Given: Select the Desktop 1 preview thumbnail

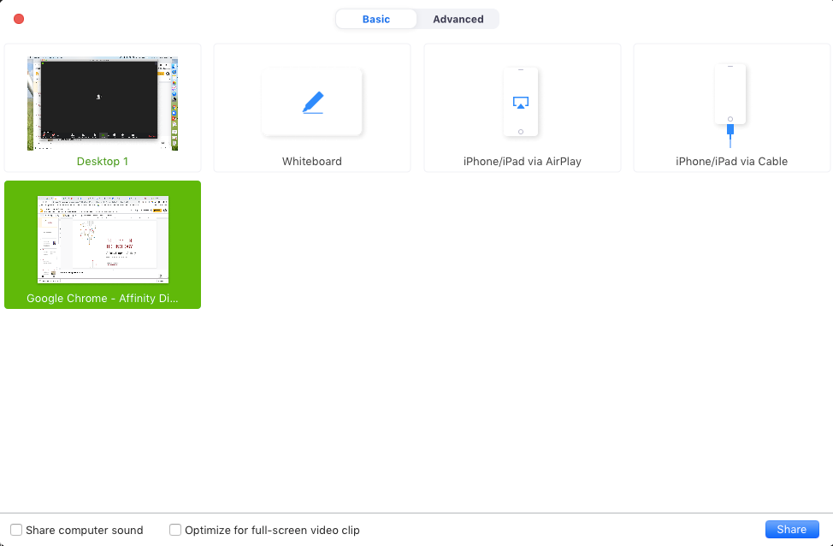Looking at the screenshot, I should [x=103, y=101].
